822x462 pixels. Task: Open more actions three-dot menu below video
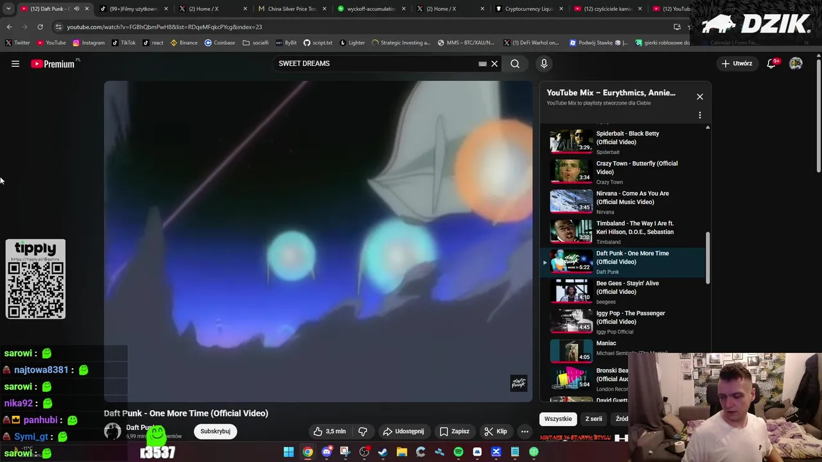pos(525,431)
